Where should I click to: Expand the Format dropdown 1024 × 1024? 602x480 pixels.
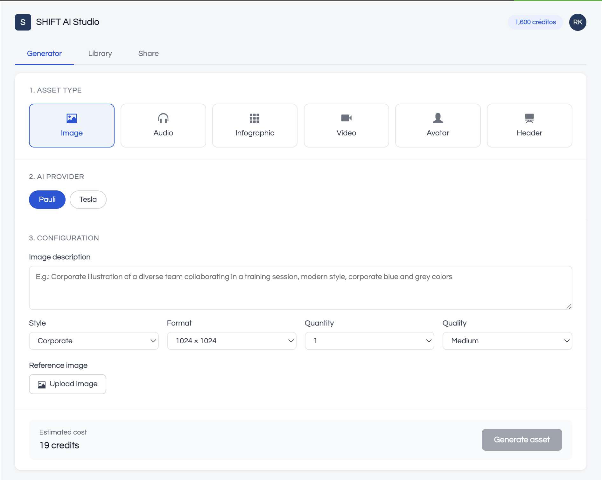pyautogui.click(x=232, y=341)
